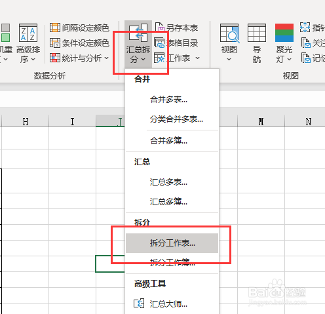Select 拆分工作簿... menu item
The height and width of the screenshot is (314, 325).
click(172, 262)
